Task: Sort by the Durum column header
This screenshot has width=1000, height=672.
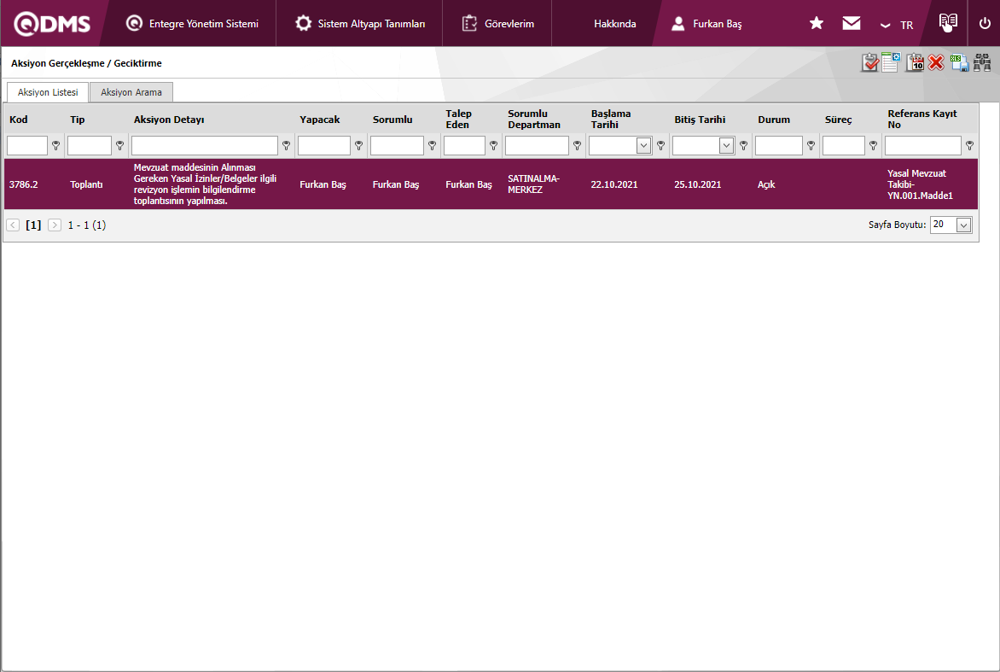Action: 774,120
